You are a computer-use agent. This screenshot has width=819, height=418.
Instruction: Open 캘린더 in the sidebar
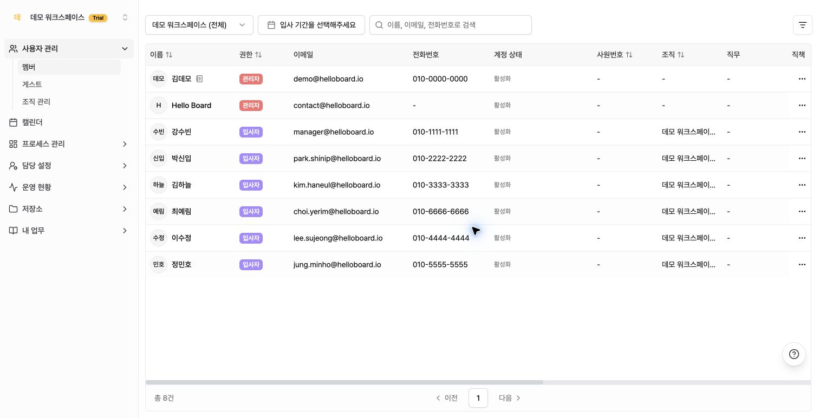tap(69, 122)
